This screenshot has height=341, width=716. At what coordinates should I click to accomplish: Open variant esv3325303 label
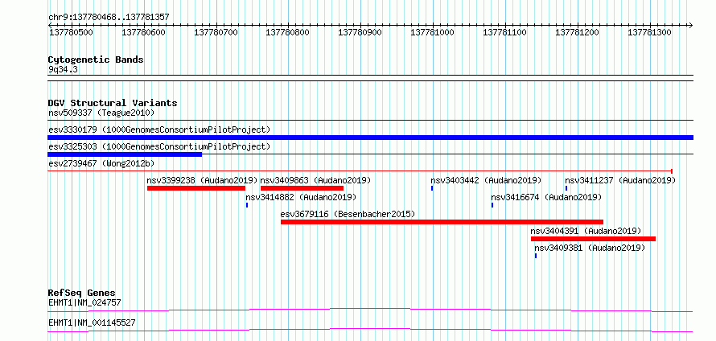(x=159, y=146)
